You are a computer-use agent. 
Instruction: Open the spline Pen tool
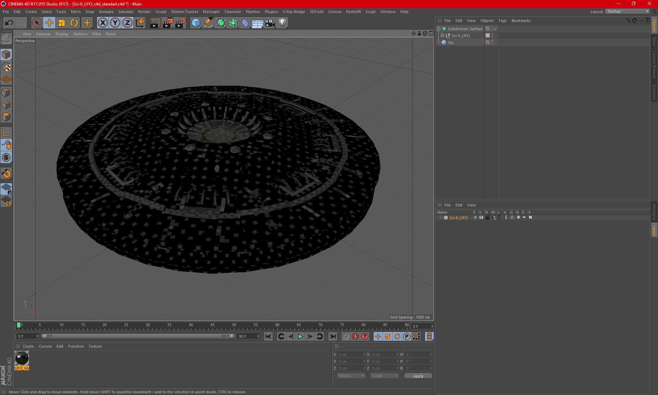coord(208,23)
